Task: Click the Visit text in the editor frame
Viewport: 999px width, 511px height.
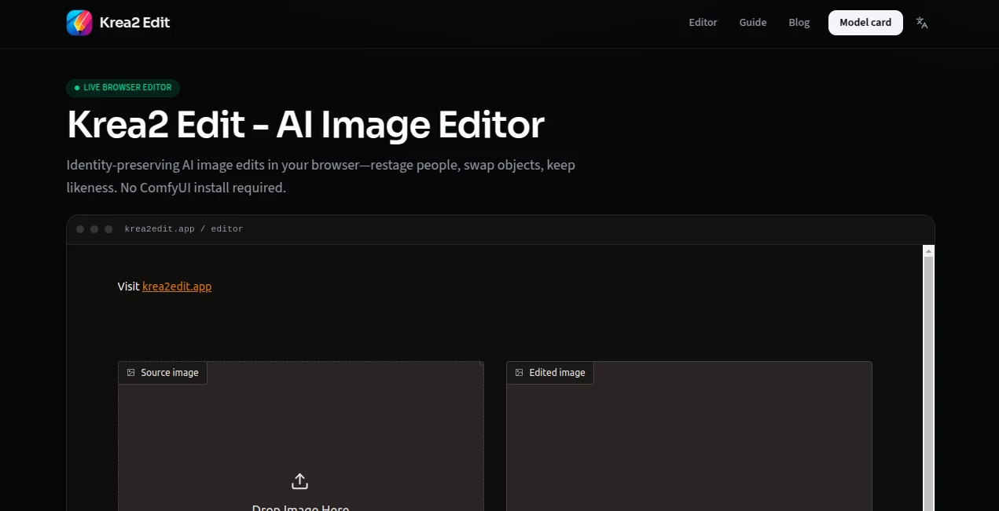Action: click(128, 287)
